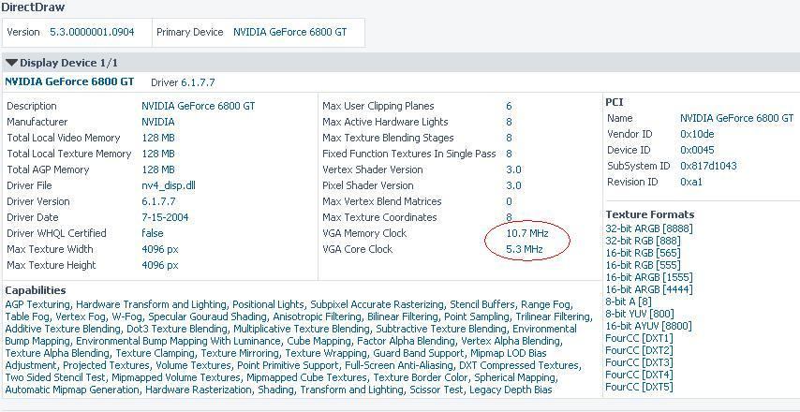Select the driver file nv4_disp.dll

tap(169, 185)
